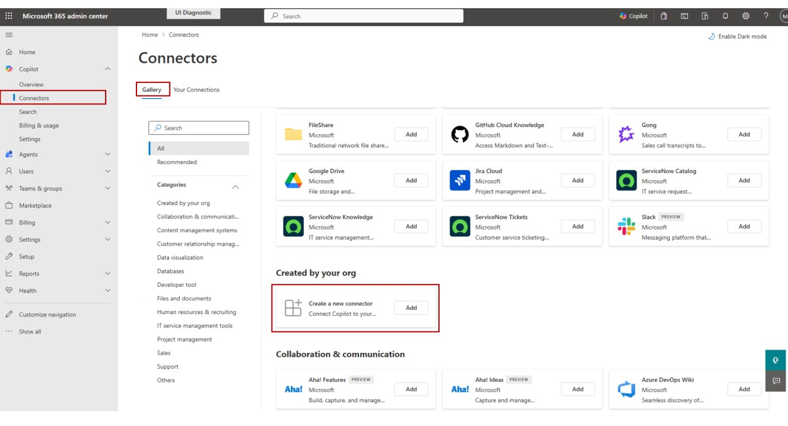Expand the Agents navigation section

click(x=108, y=154)
